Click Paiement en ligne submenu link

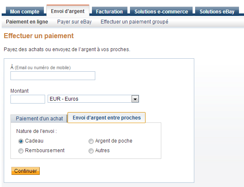[27, 22]
